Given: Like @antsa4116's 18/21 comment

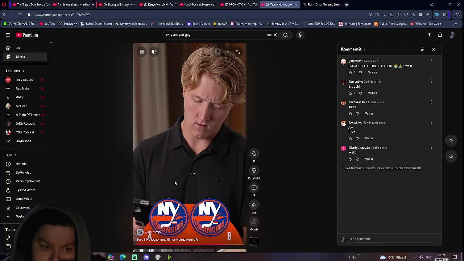Looking at the screenshot, I should [x=350, y=113].
